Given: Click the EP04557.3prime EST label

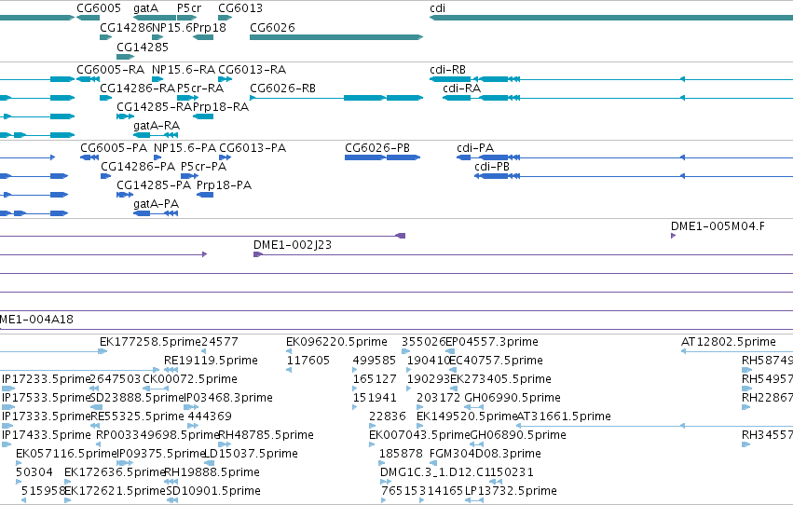Looking at the screenshot, I should (x=492, y=342).
